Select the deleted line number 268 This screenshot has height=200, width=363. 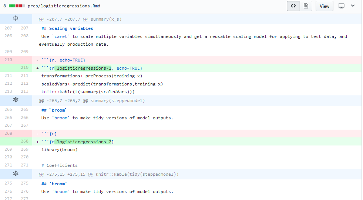(8, 134)
